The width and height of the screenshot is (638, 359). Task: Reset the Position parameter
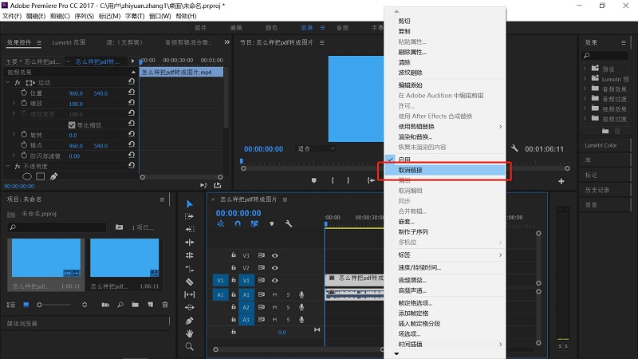(x=132, y=92)
